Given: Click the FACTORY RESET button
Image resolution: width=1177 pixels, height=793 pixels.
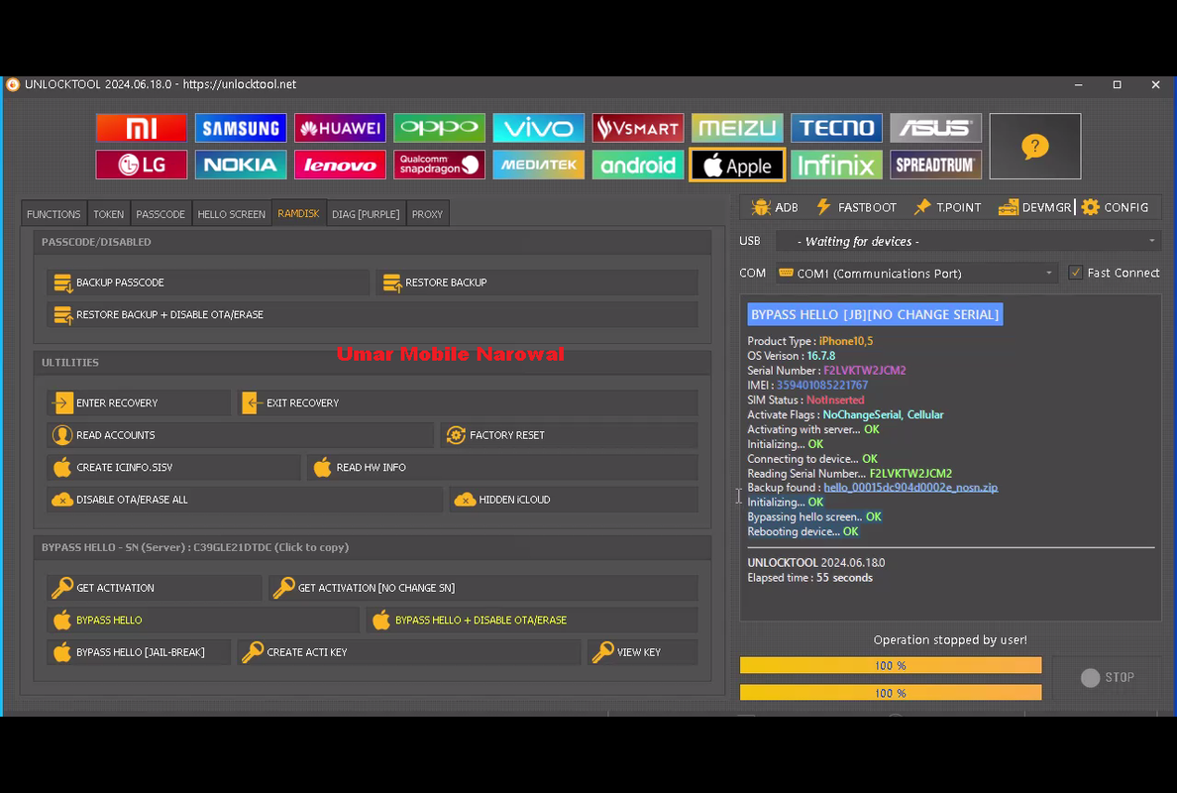Looking at the screenshot, I should click(569, 435).
